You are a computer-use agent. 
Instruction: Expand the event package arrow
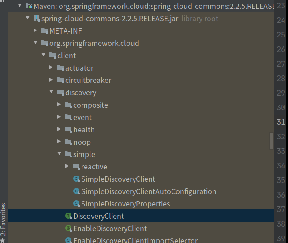[x=59, y=117]
